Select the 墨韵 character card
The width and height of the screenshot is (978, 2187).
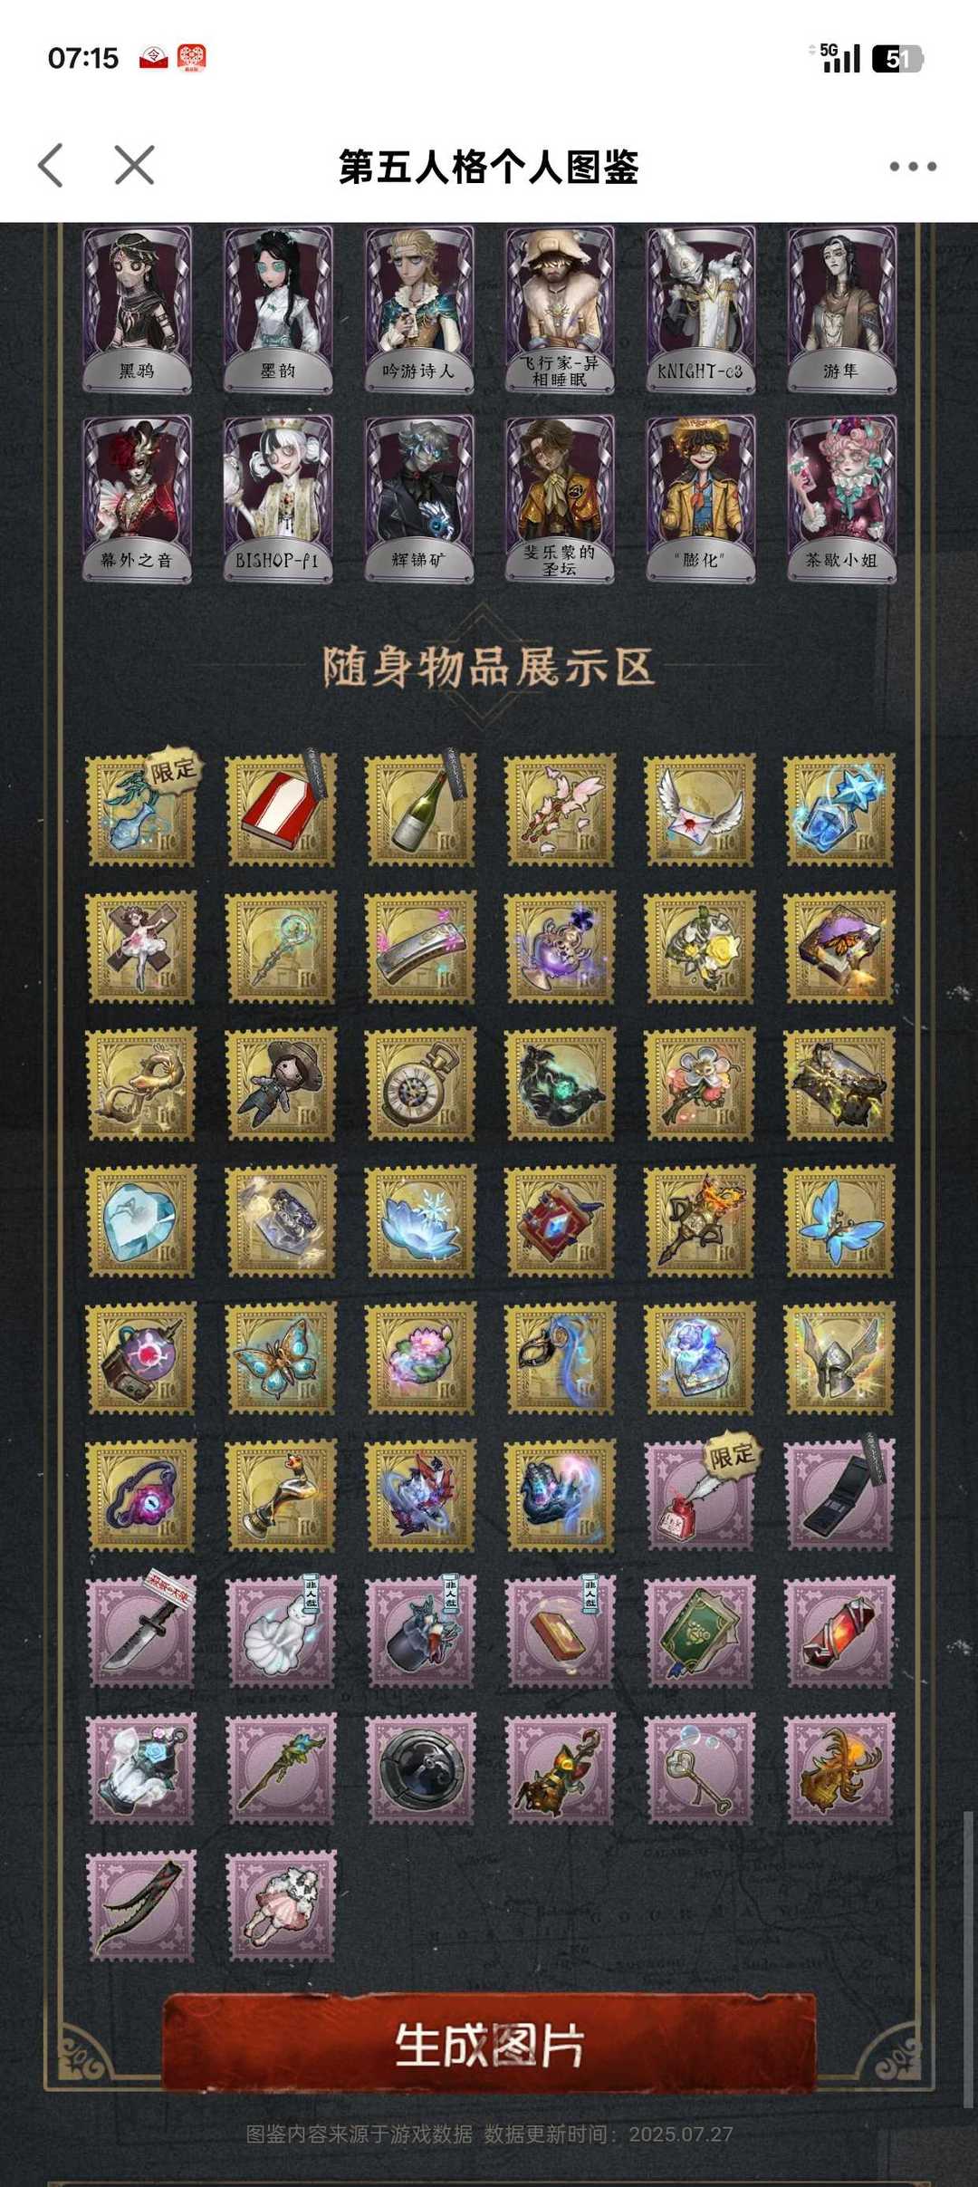click(278, 310)
